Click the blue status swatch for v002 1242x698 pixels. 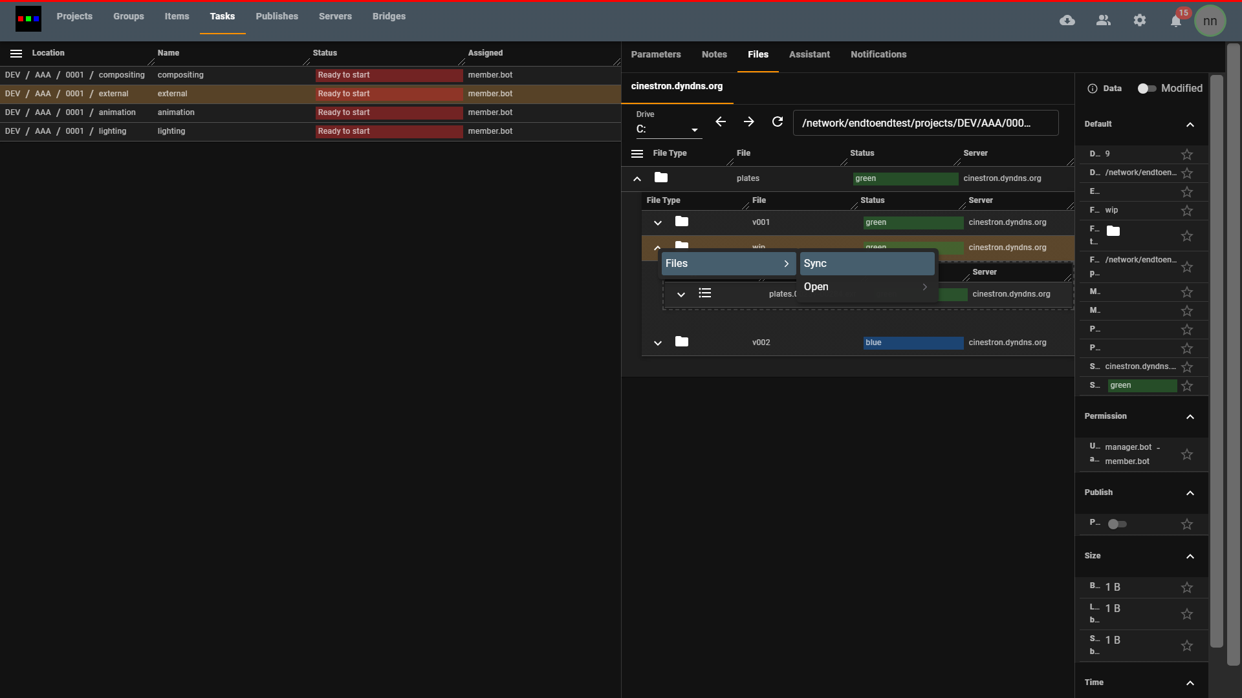(x=913, y=343)
